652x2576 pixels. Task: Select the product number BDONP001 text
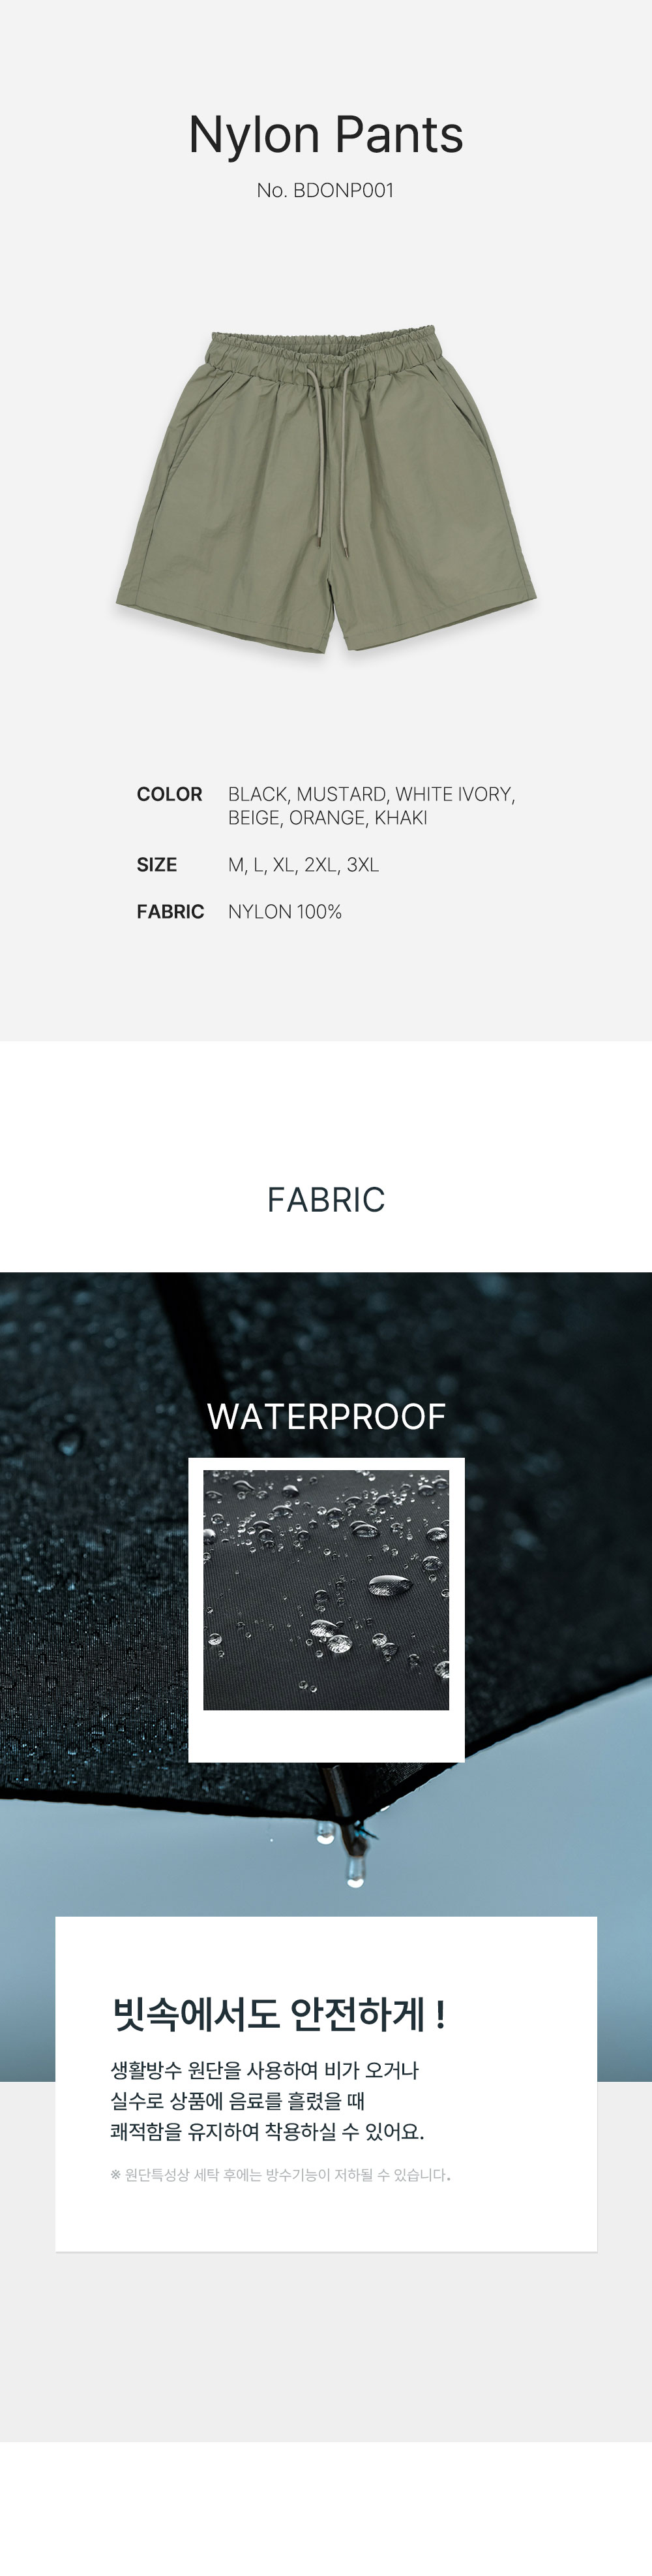(325, 190)
